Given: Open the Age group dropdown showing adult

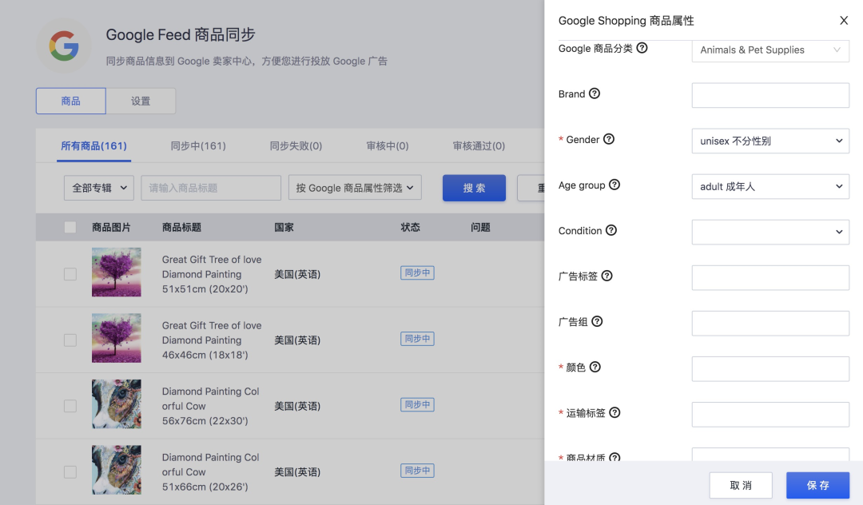Looking at the screenshot, I should (770, 186).
